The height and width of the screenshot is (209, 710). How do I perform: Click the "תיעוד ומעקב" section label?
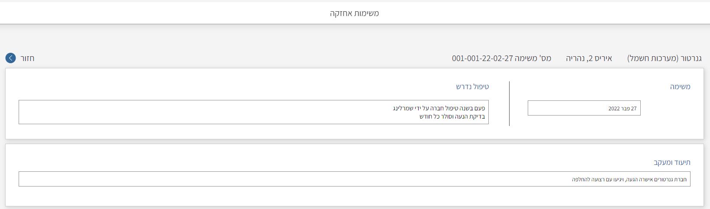[671, 162]
